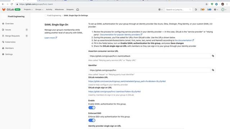The height and width of the screenshot is (129, 230).
Task: Click the Identifier URL field
Action: [149, 70]
